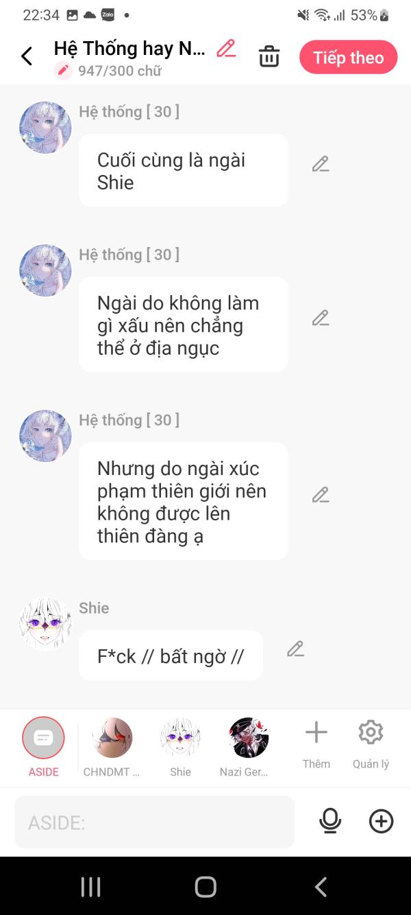Tap the first Hệ thống avatar
This screenshot has height=915, width=411.
click(x=45, y=128)
